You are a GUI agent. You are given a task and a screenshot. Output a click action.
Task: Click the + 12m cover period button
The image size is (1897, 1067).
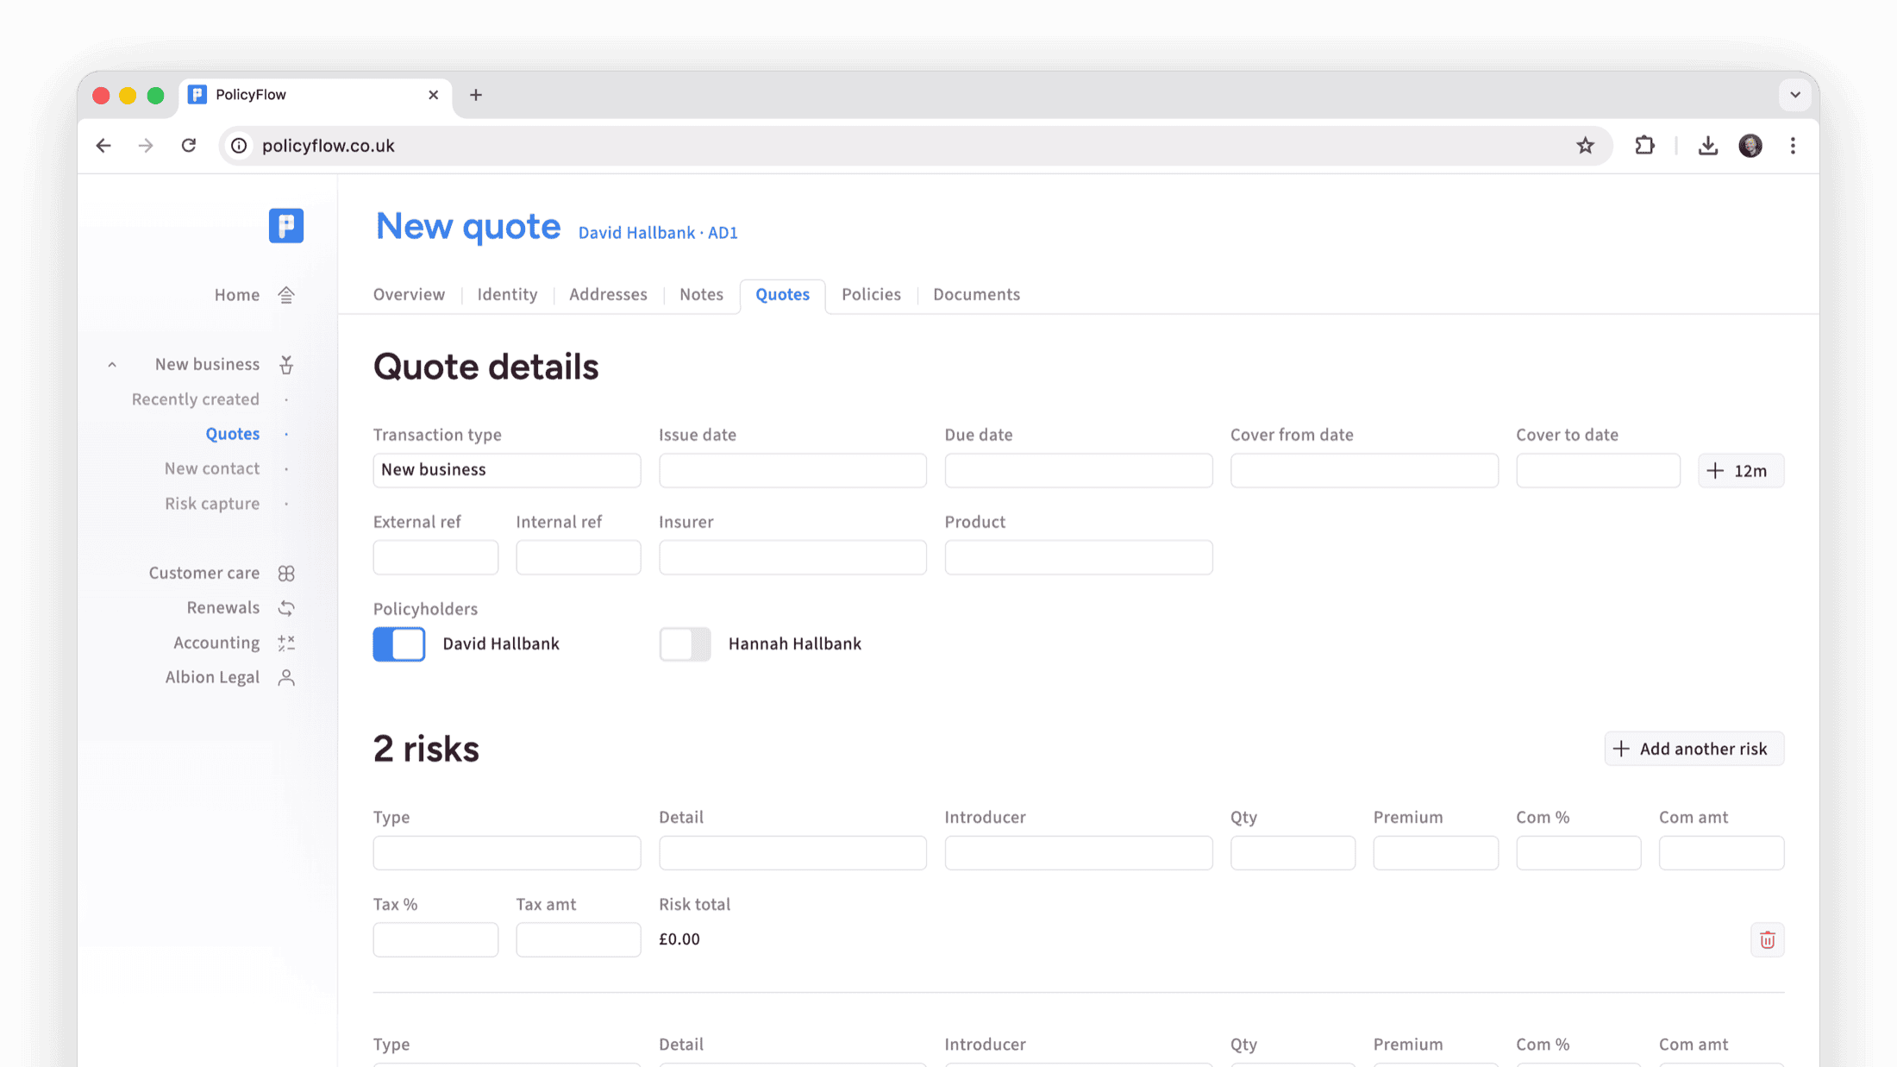[x=1740, y=471]
